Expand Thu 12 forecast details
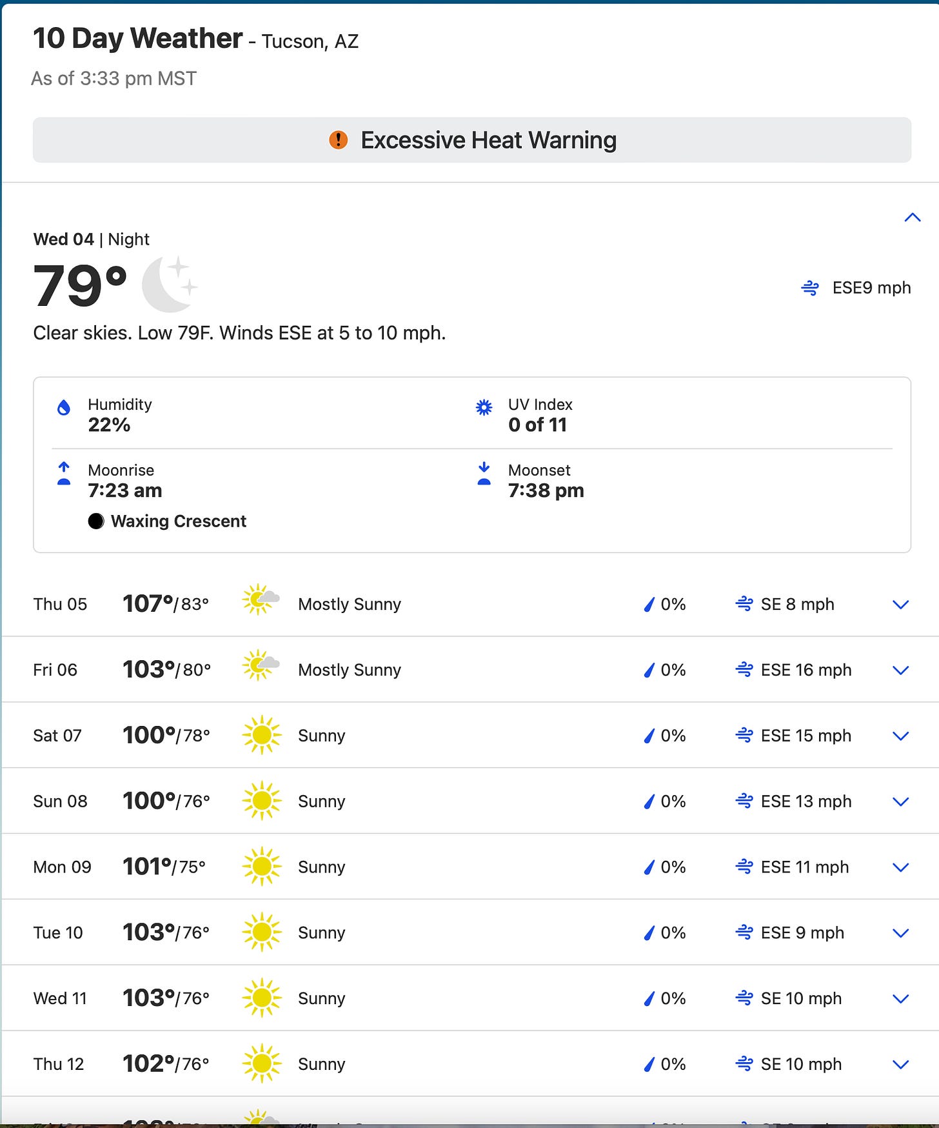939x1128 pixels. (x=901, y=1064)
